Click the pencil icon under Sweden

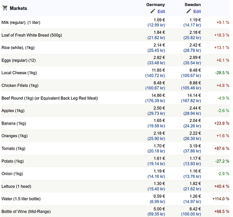pyautogui.click(x=189, y=11)
